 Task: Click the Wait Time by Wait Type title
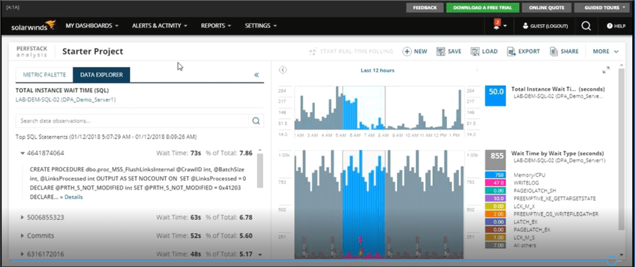[x=557, y=154]
